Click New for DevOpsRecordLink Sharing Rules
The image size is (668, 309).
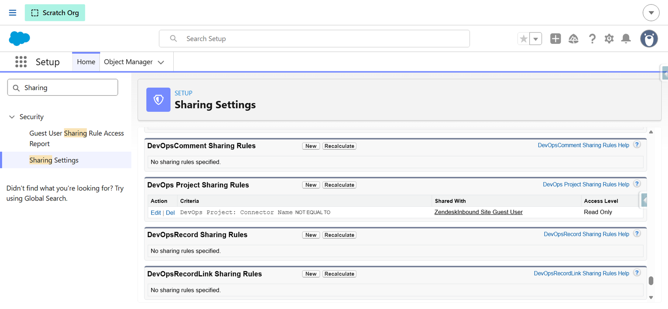(x=311, y=274)
